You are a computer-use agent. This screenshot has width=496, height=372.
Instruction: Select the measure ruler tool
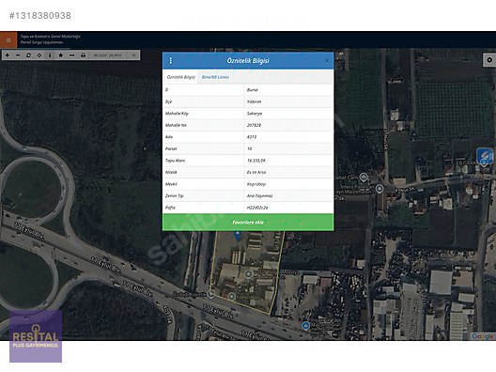tap(71, 55)
